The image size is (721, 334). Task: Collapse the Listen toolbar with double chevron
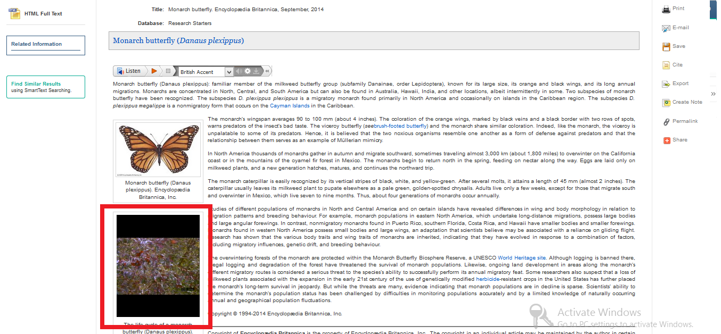[x=267, y=71]
